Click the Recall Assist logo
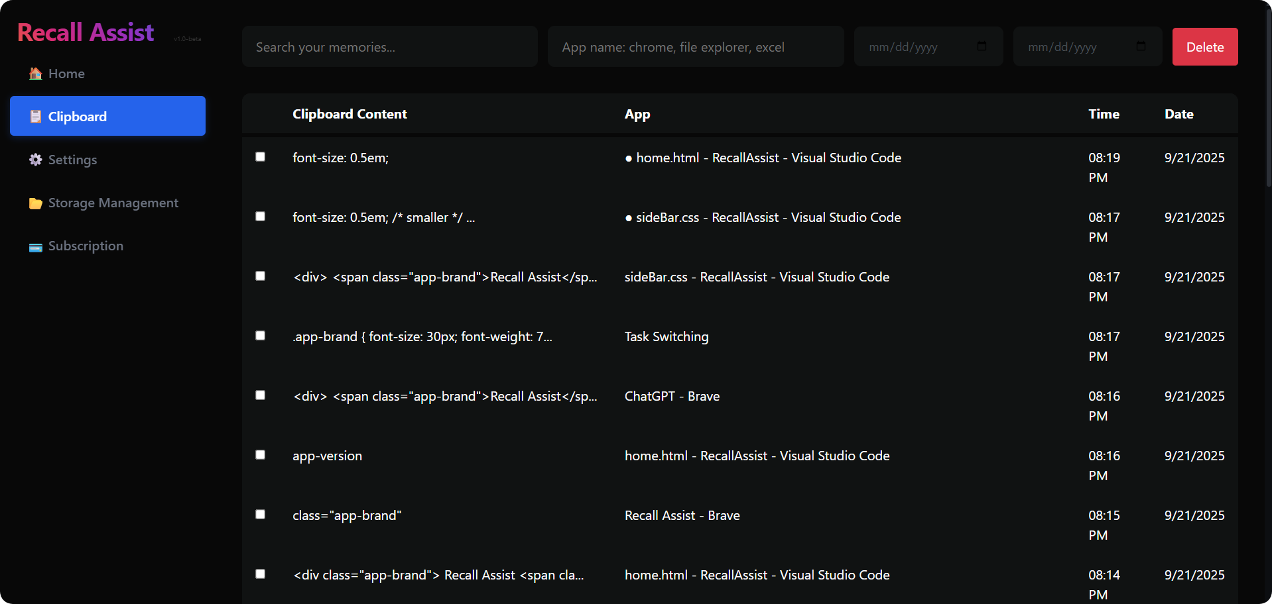1272x604 pixels. click(x=85, y=31)
